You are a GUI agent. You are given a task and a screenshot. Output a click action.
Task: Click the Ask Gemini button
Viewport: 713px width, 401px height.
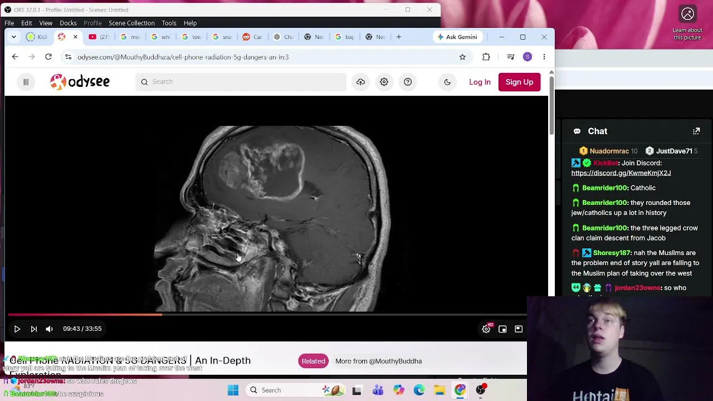click(457, 37)
